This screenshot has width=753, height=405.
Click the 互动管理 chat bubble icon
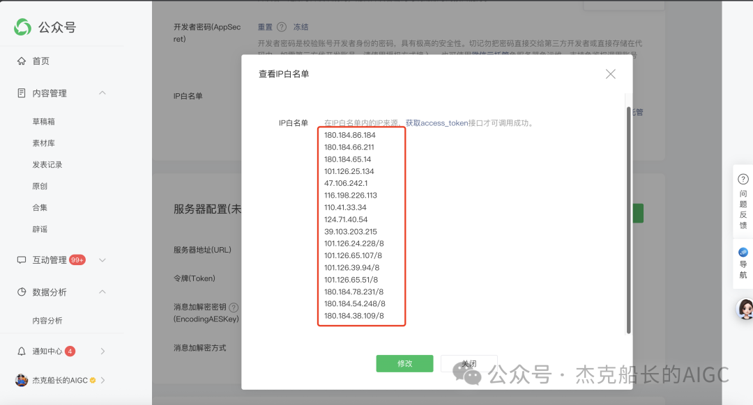coord(21,260)
